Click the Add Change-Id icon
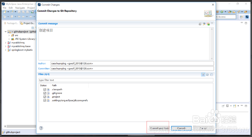 coord(208,24)
